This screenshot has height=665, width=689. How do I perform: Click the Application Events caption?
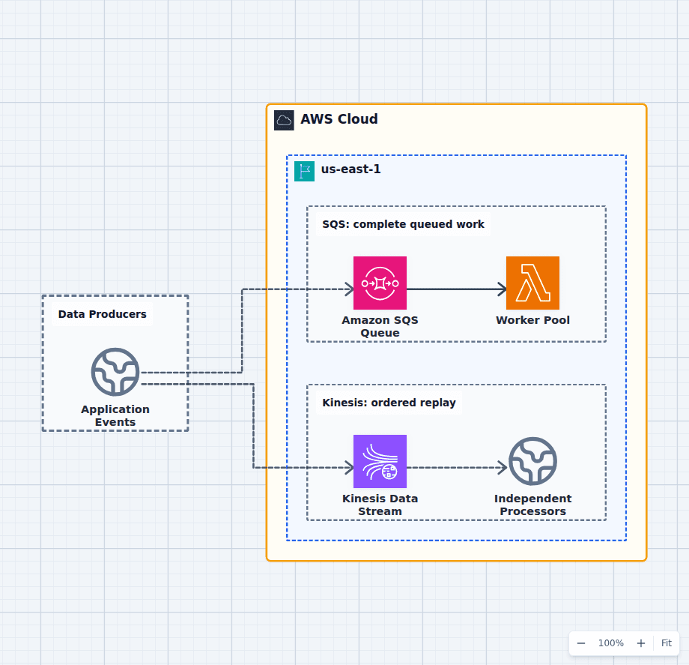(x=115, y=415)
